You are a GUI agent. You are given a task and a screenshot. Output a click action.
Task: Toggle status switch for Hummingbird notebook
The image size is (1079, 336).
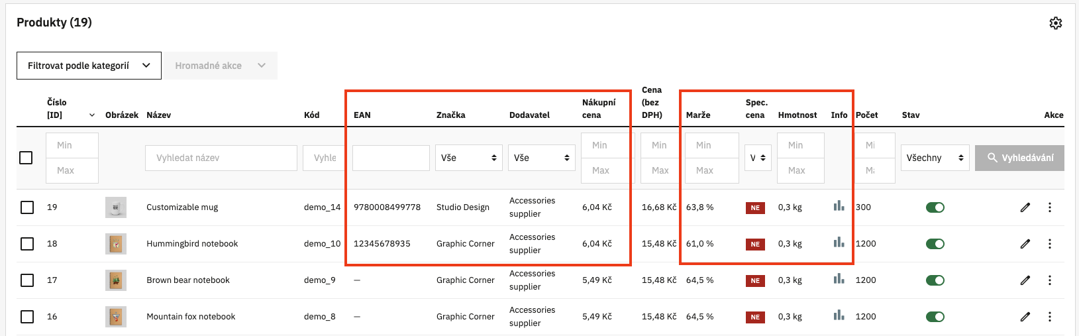[x=935, y=244]
